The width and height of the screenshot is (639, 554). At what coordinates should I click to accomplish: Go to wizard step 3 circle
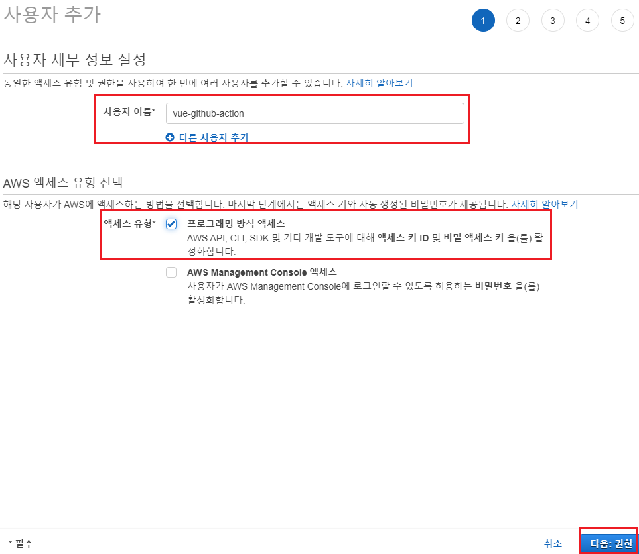click(x=553, y=21)
